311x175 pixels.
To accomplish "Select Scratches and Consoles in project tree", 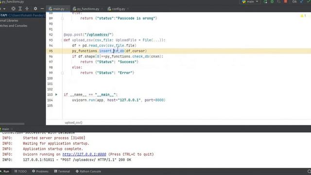I will (x=14, y=26).
